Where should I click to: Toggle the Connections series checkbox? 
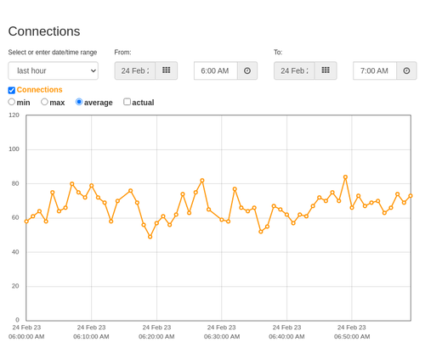tap(12, 90)
